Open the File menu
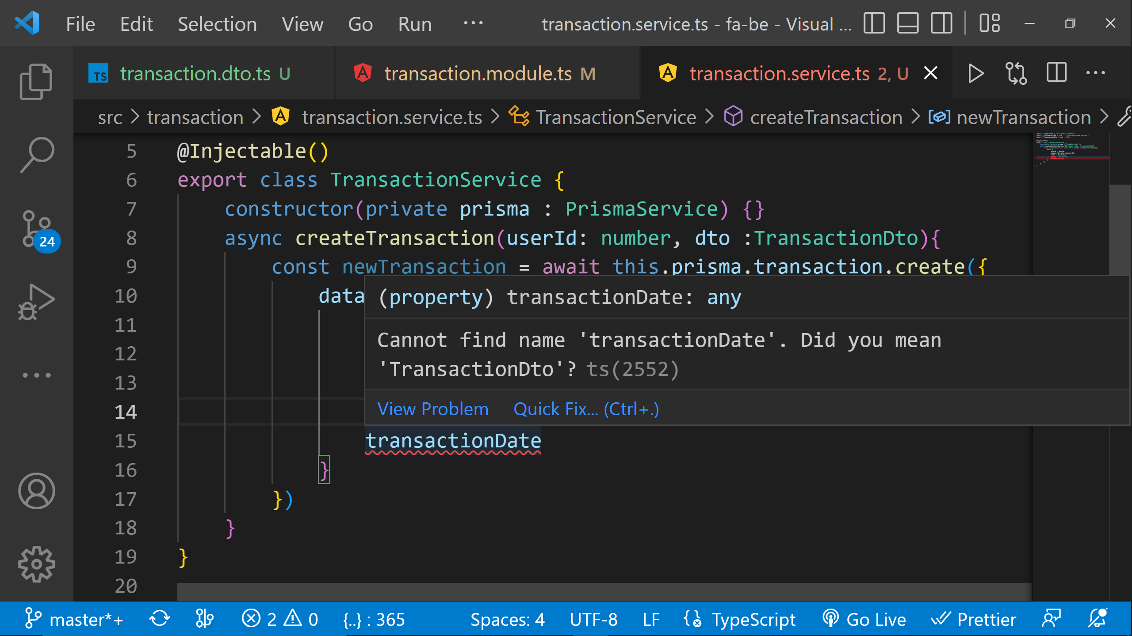The image size is (1132, 636). (x=80, y=24)
